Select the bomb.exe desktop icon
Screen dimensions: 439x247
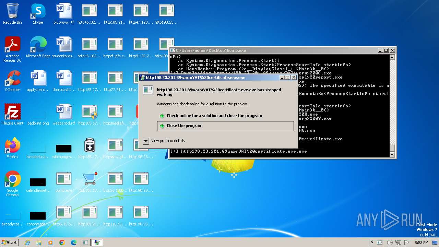(64, 182)
